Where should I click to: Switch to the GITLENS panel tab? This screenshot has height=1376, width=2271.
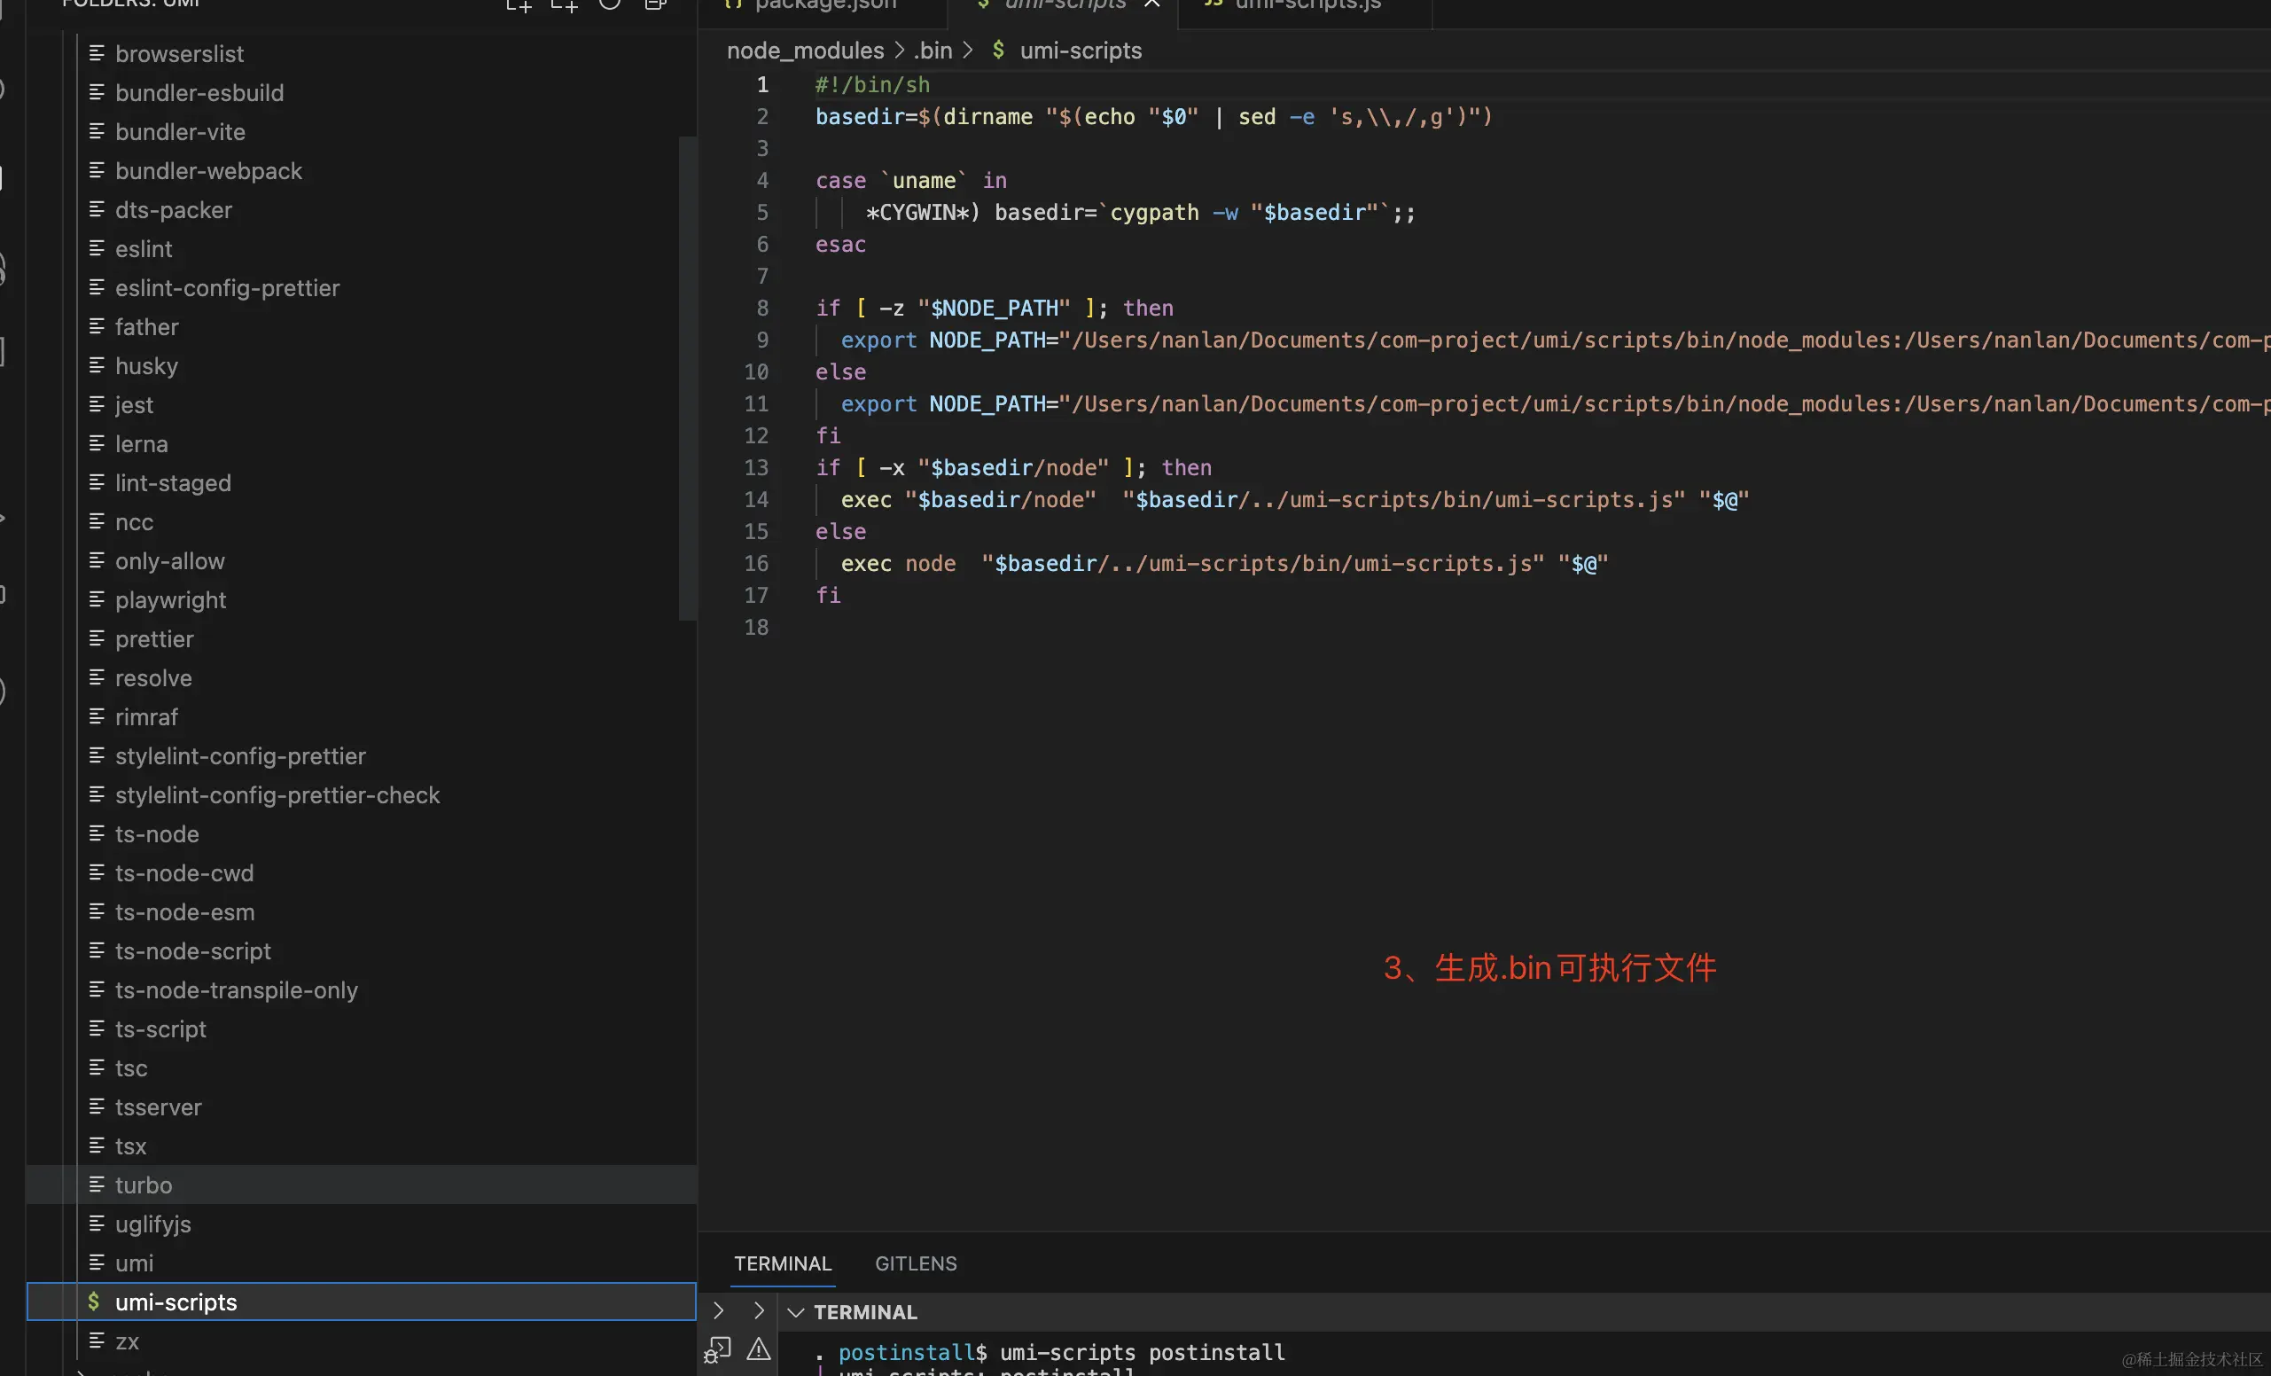tap(915, 1263)
